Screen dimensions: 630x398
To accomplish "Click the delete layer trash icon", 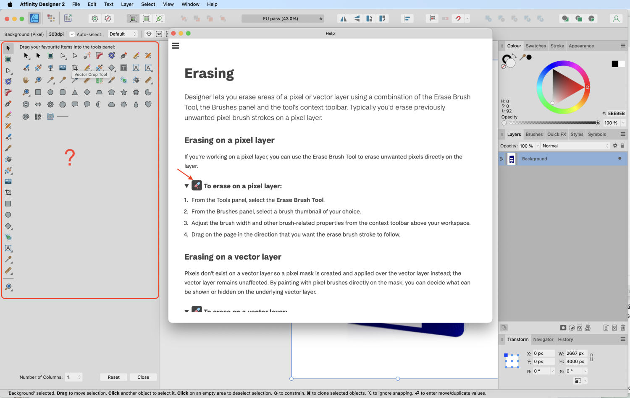I will point(623,328).
